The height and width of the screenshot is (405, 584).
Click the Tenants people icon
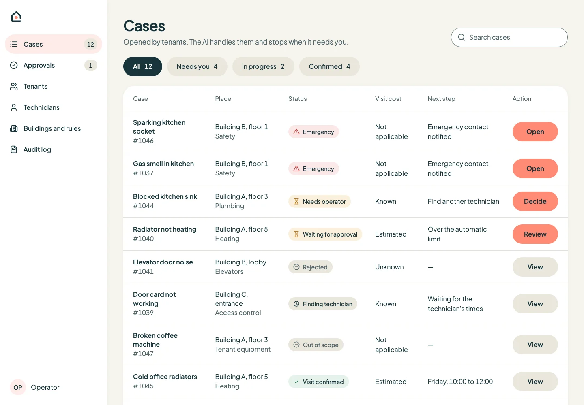14,86
